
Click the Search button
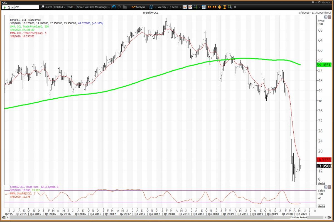pyautogui.click(x=46, y=7)
